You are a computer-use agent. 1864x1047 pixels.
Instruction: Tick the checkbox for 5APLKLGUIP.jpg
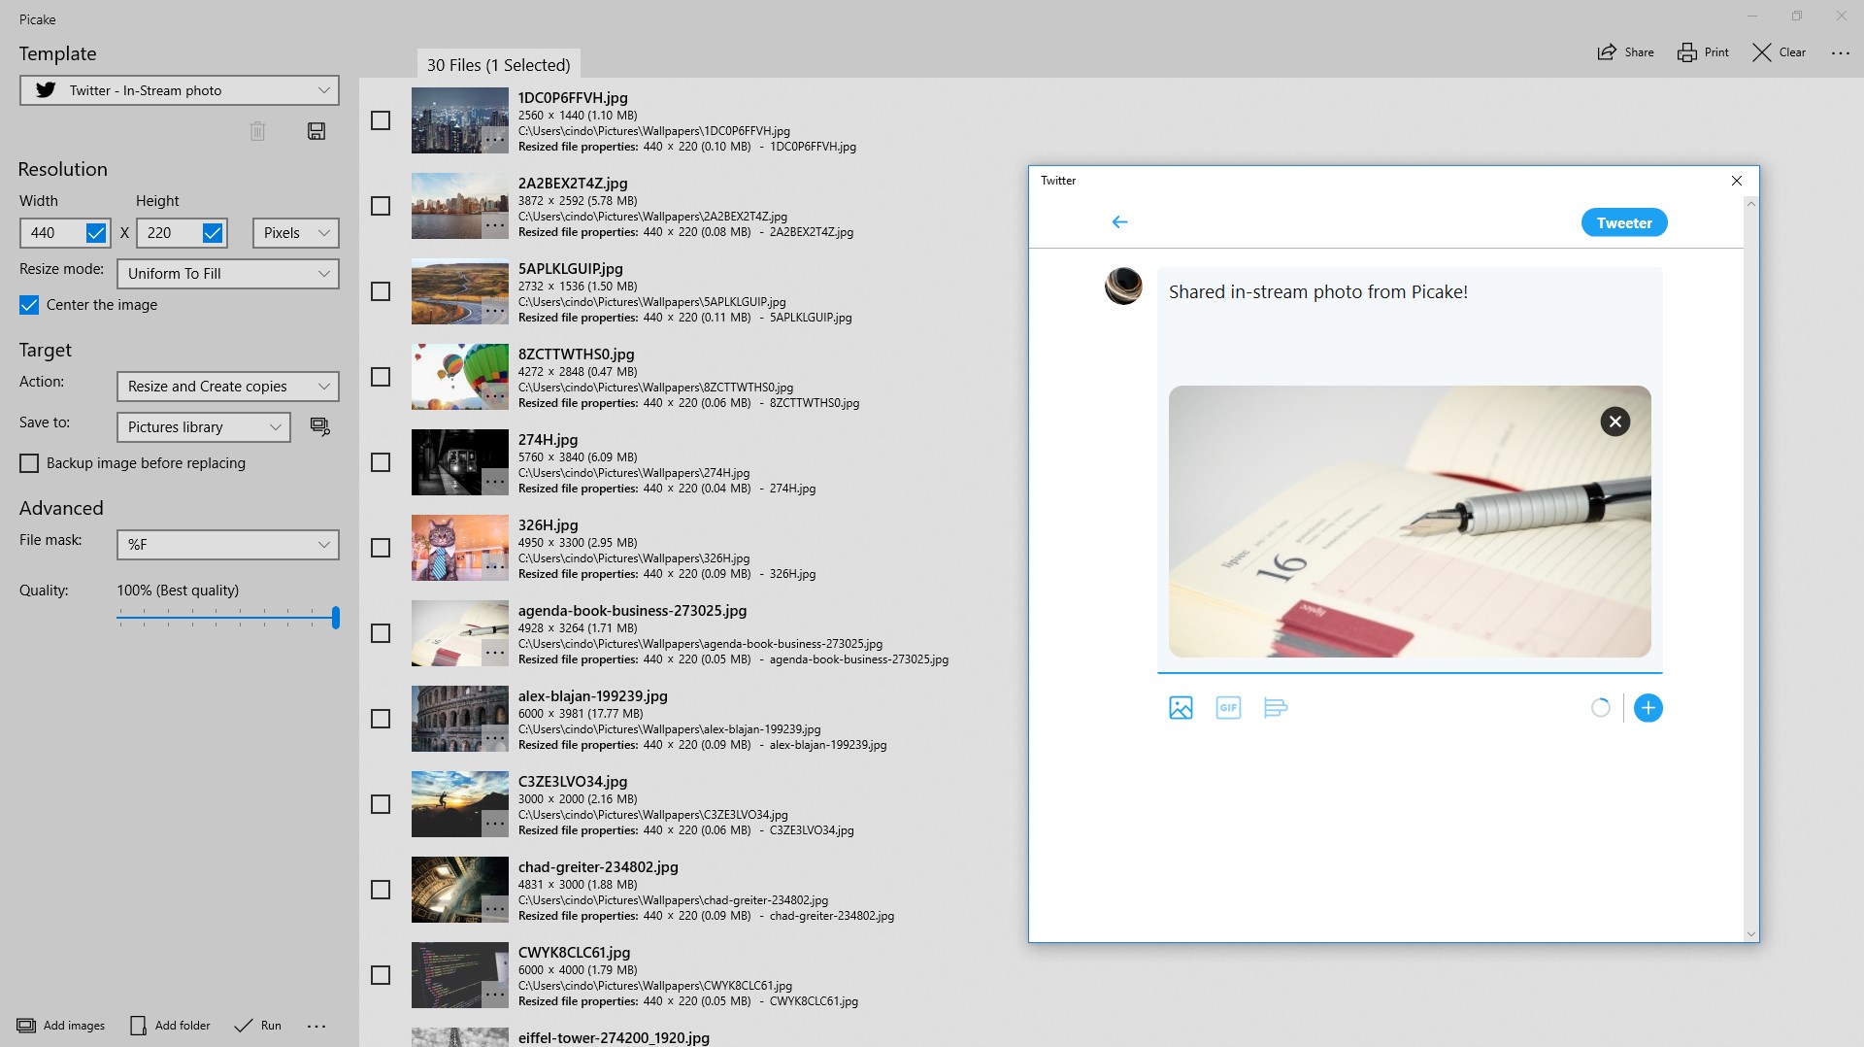(381, 291)
